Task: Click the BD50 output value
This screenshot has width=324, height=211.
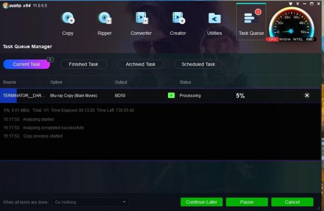Action: click(x=120, y=95)
